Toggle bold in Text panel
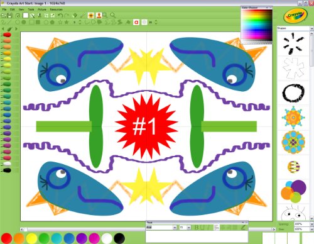The image size is (314, 244). 197,227
